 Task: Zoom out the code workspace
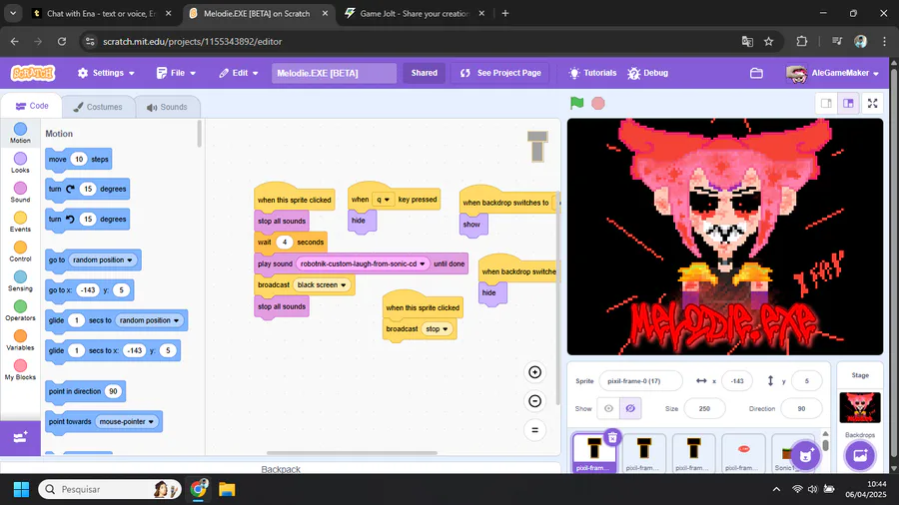[535, 401]
